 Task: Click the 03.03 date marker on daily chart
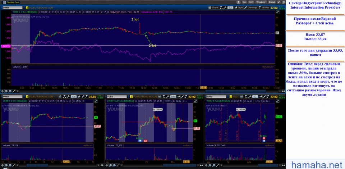coord(269,161)
